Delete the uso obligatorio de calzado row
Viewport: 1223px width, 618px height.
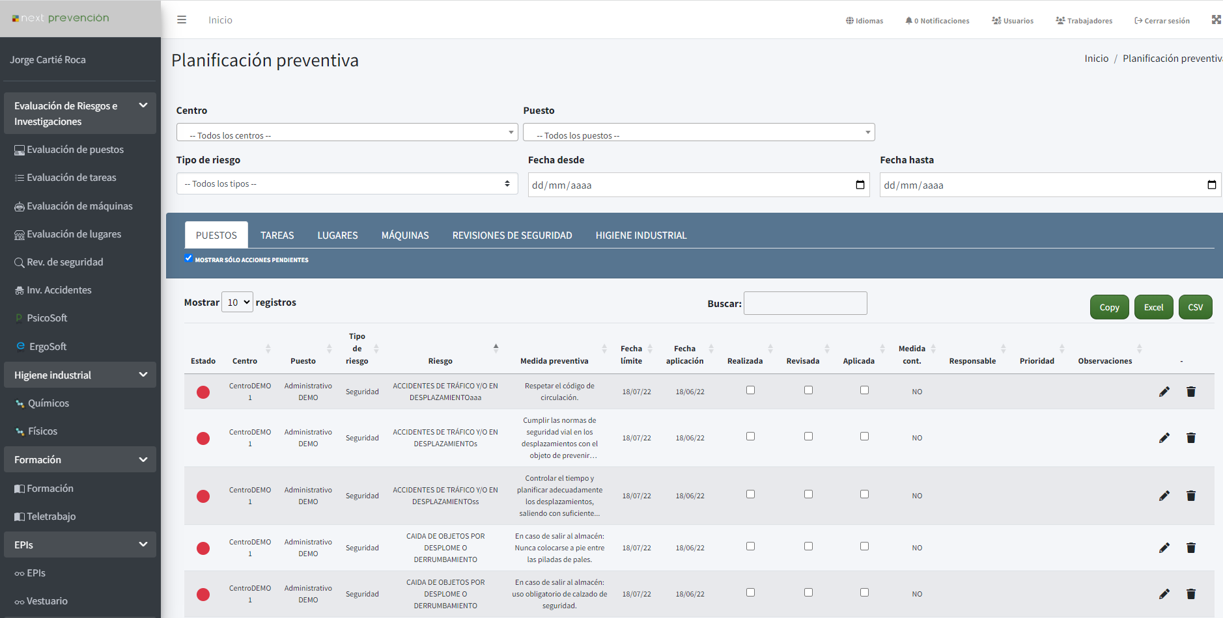[x=1191, y=594]
